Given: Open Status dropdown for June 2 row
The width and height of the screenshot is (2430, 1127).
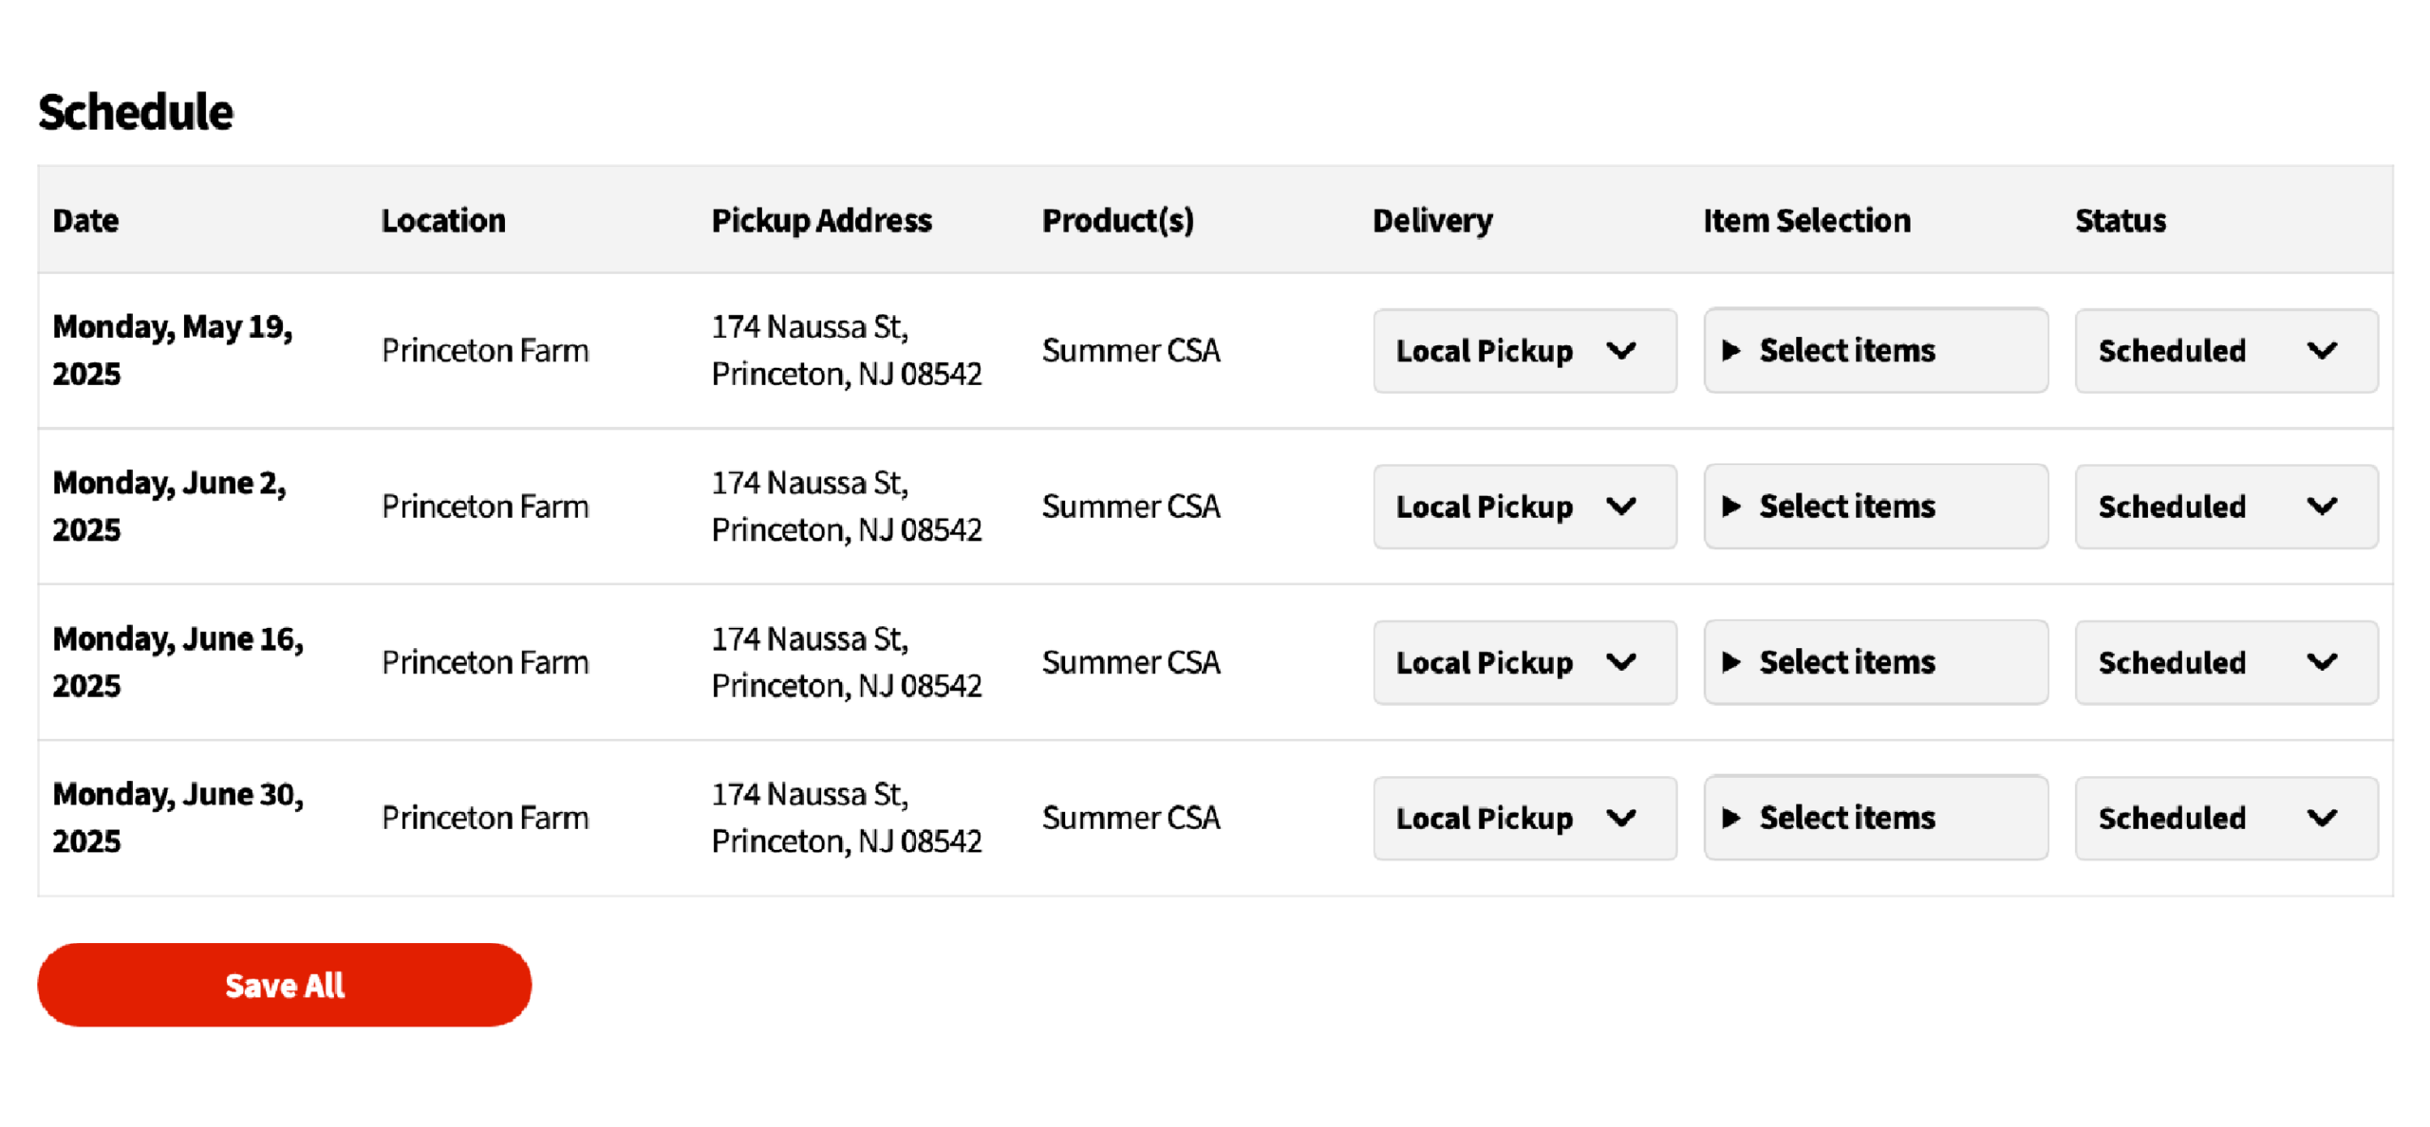Looking at the screenshot, I should point(2225,507).
